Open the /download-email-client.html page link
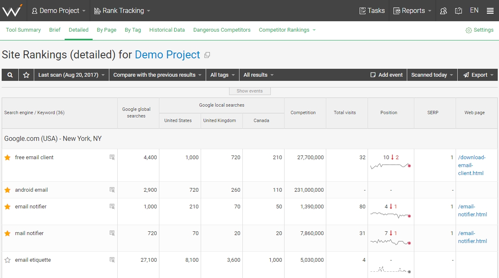This screenshot has width=499, height=278. click(x=472, y=165)
